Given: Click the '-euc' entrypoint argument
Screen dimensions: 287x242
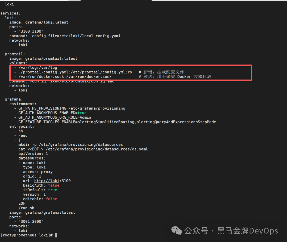Looking at the screenshot, I should 23,136.
